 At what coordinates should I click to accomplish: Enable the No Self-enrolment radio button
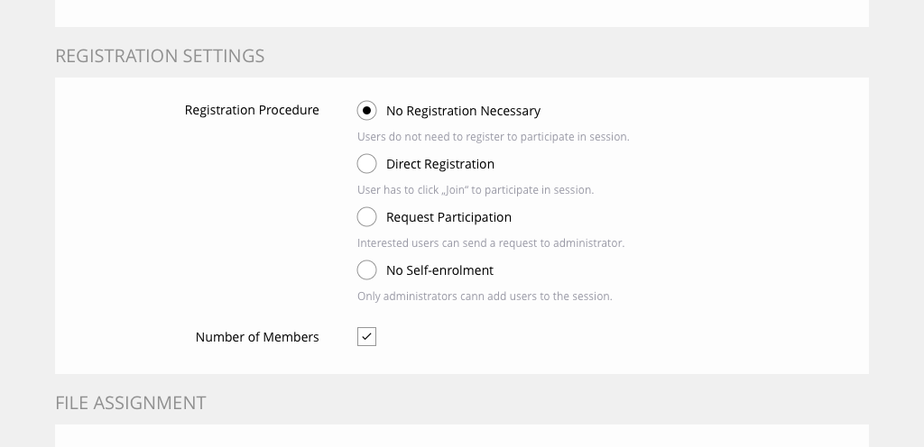coord(366,270)
